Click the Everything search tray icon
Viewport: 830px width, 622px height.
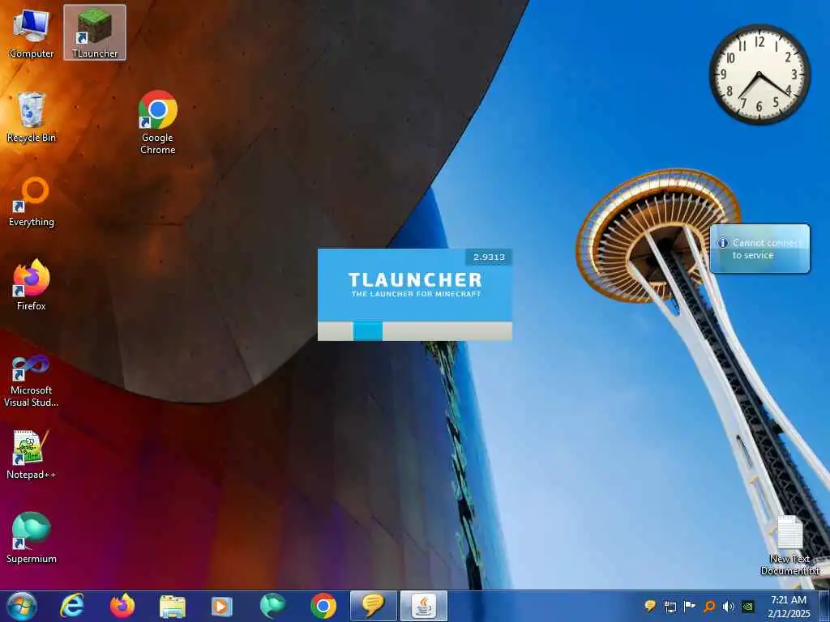pyautogui.click(x=709, y=606)
